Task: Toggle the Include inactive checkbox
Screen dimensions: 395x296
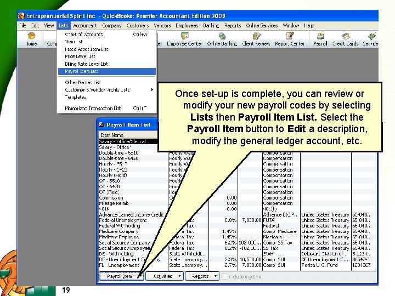Action: click(x=224, y=276)
